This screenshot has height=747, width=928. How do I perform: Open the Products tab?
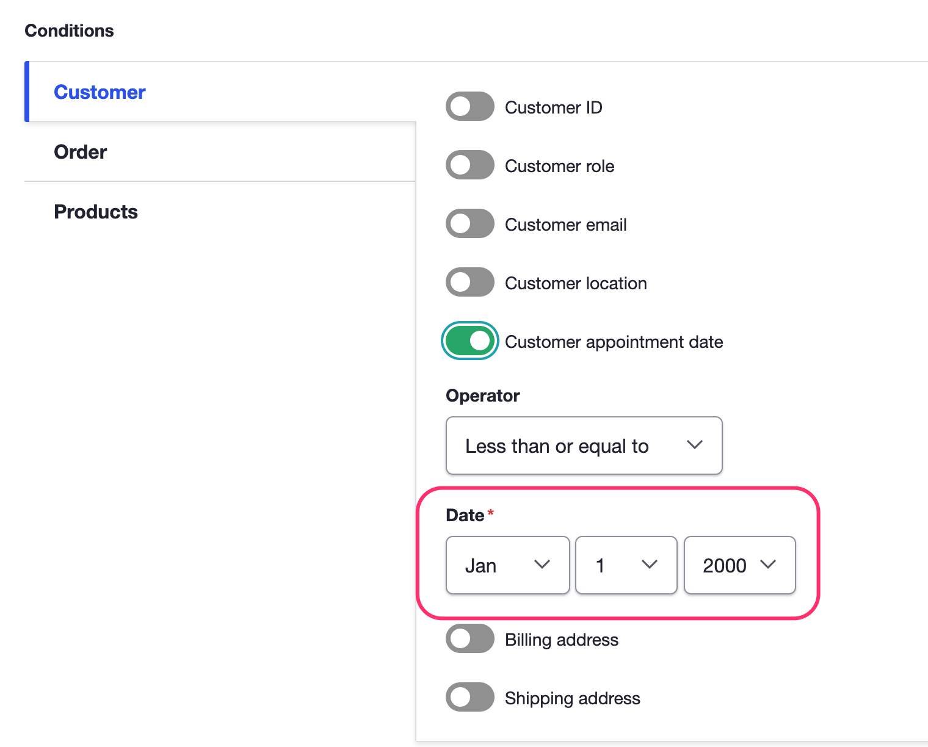tap(96, 212)
